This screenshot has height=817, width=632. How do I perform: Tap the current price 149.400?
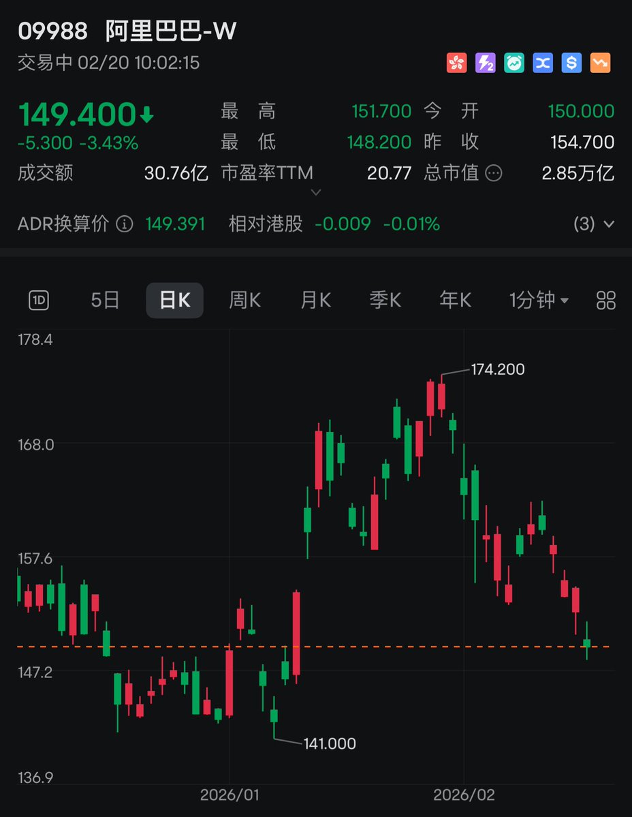78,114
